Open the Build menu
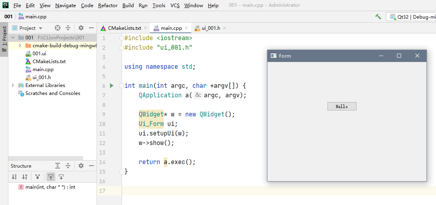The height and width of the screenshot is (205, 436). (x=128, y=6)
